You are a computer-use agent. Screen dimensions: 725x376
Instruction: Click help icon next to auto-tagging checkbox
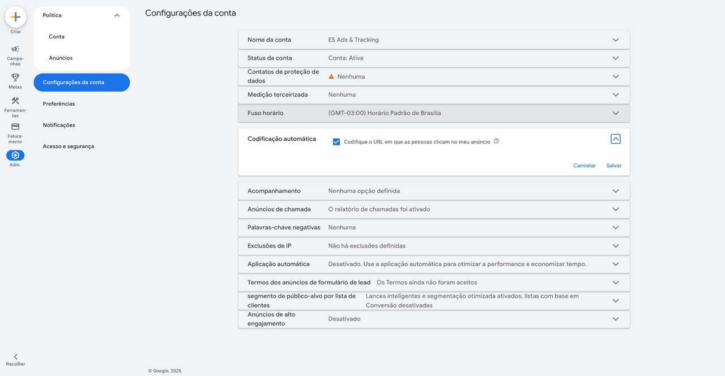[496, 141]
